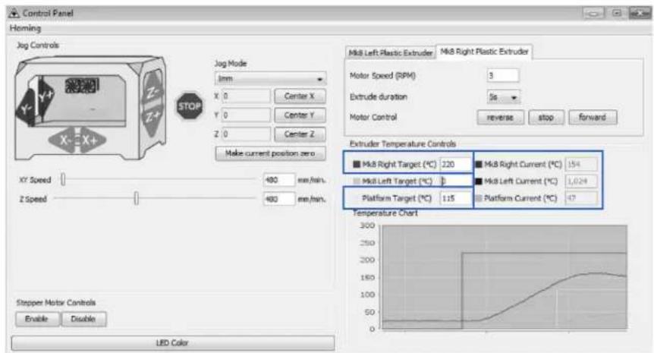
Task: Click the Z Speed value field
Action: coord(279,199)
